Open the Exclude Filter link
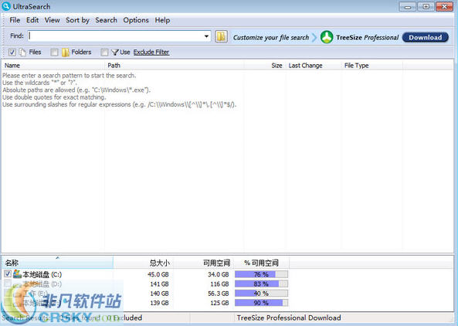The height and width of the screenshot is (326, 458). [x=151, y=53]
